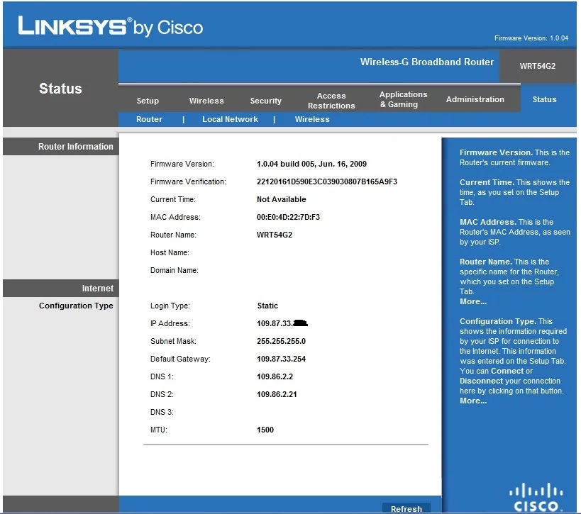Go to the Security tab
The height and width of the screenshot is (514, 581).
coord(266,101)
